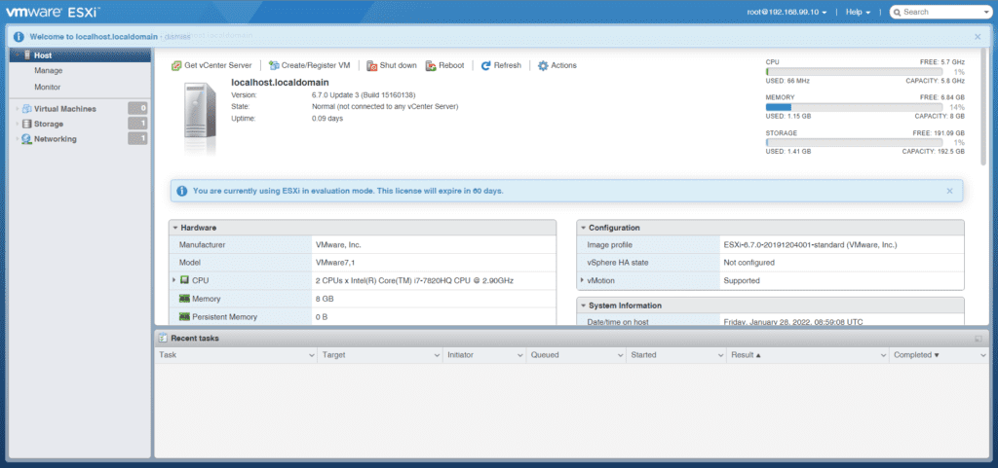Open the root@192.168.99.10 user menu
The image size is (998, 468).
click(787, 12)
